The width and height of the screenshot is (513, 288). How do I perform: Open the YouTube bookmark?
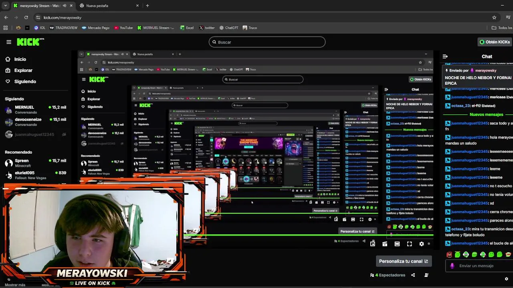point(123,28)
